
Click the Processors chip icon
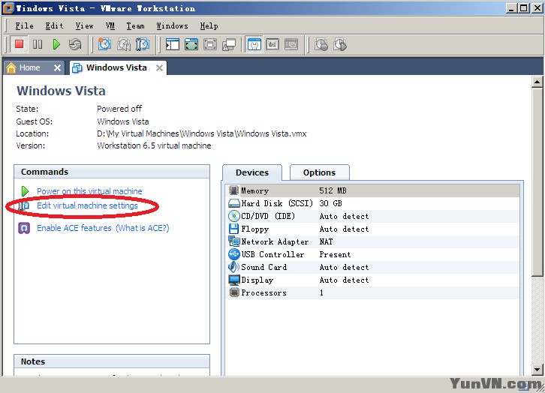(x=234, y=292)
